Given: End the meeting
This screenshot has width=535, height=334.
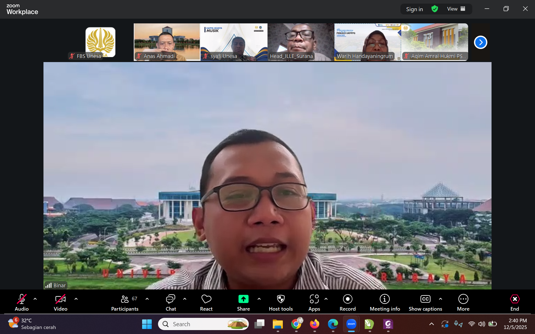Looking at the screenshot, I should click(x=514, y=302).
